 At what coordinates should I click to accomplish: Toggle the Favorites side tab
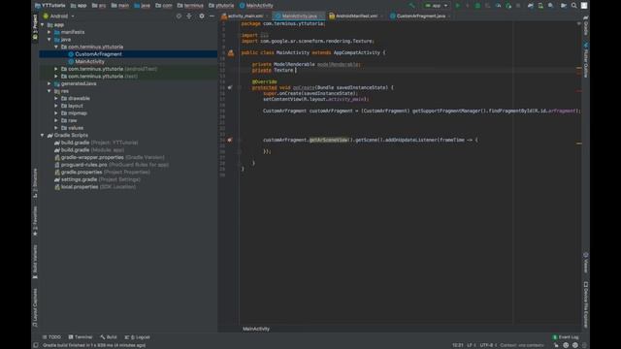click(35, 221)
